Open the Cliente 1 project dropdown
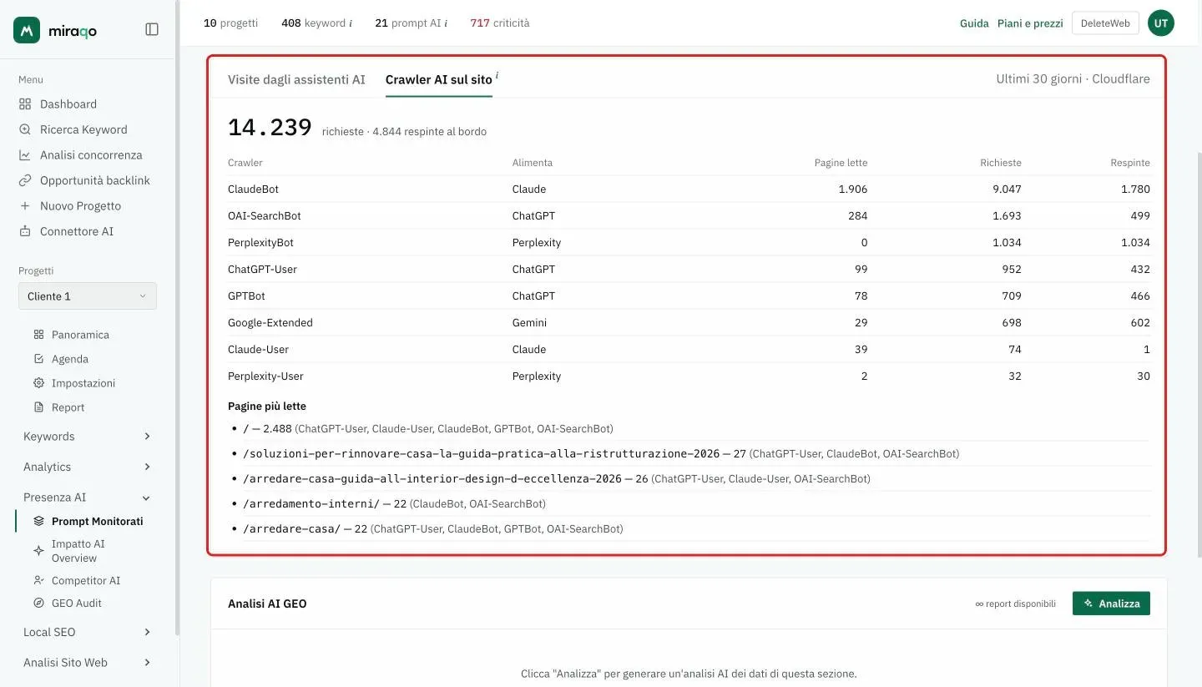The image size is (1202, 687). [x=88, y=296]
